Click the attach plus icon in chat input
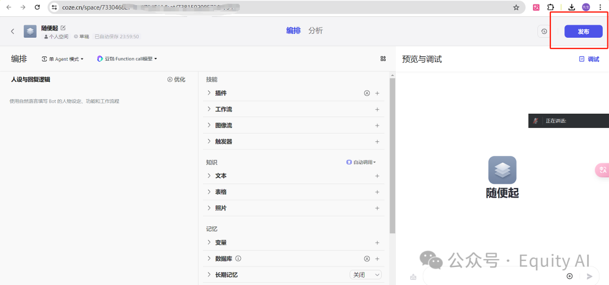Viewport: 609px width, 285px height. pyautogui.click(x=570, y=276)
